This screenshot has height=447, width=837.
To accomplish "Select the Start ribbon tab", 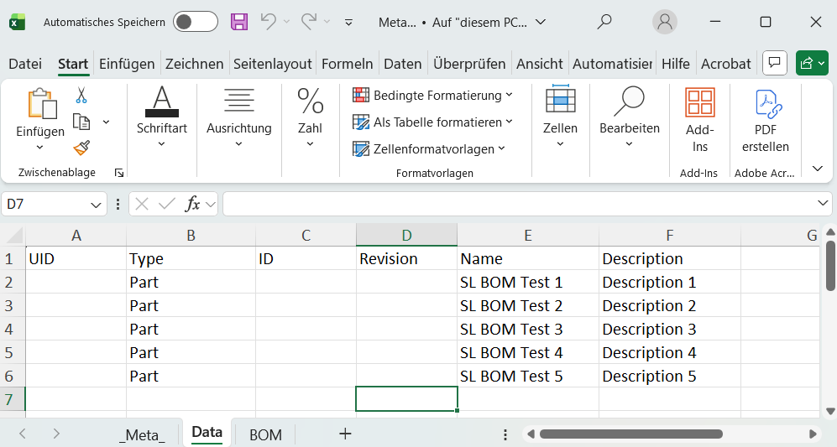I will click(73, 64).
